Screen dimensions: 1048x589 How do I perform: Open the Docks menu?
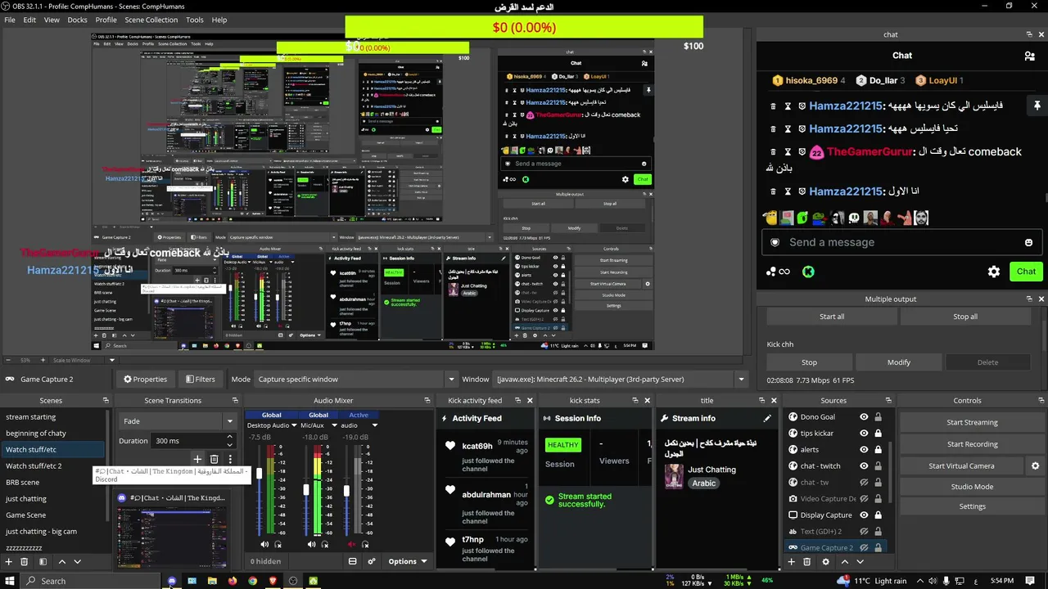click(77, 20)
